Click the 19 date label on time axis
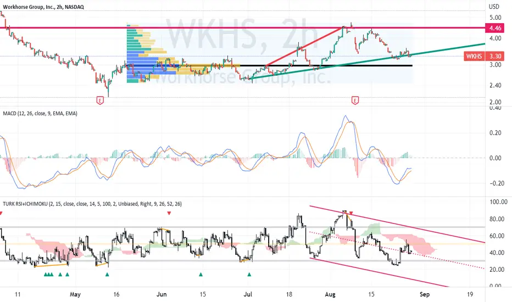 tap(470, 294)
